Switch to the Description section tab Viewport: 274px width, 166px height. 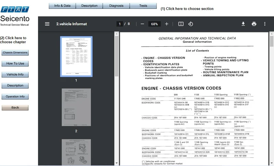89,6
